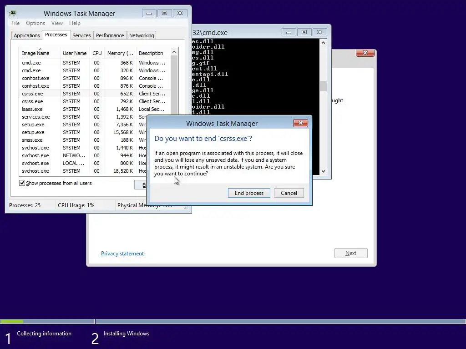Click the process list scroll-up arrow
The image size is (466, 349).
pos(174,52)
